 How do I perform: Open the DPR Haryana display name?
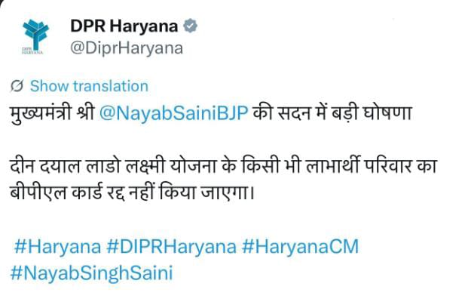(124, 26)
